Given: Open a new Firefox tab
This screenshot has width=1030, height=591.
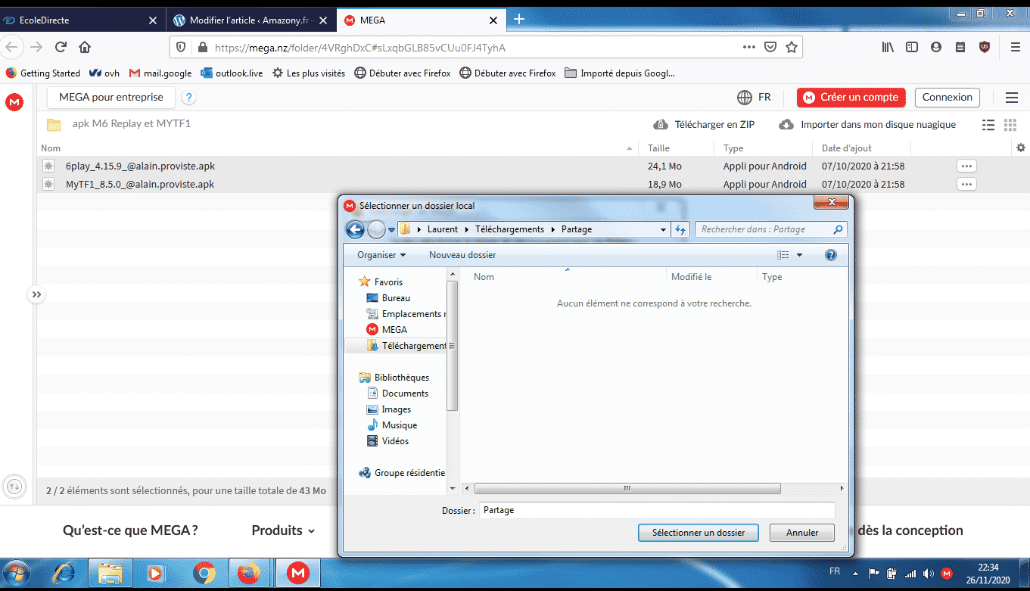Looking at the screenshot, I should coord(519,20).
